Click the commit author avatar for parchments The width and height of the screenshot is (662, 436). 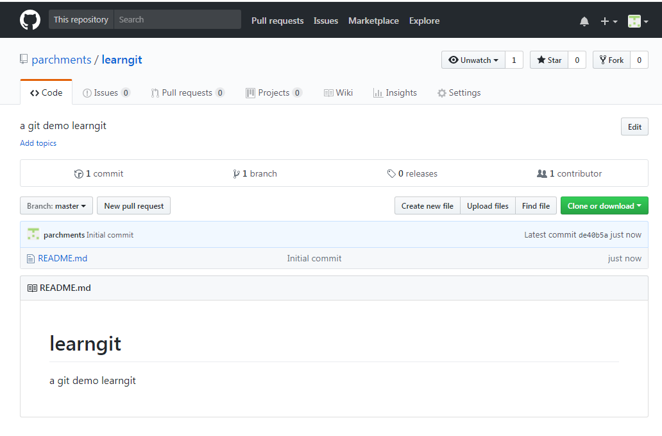(x=33, y=234)
